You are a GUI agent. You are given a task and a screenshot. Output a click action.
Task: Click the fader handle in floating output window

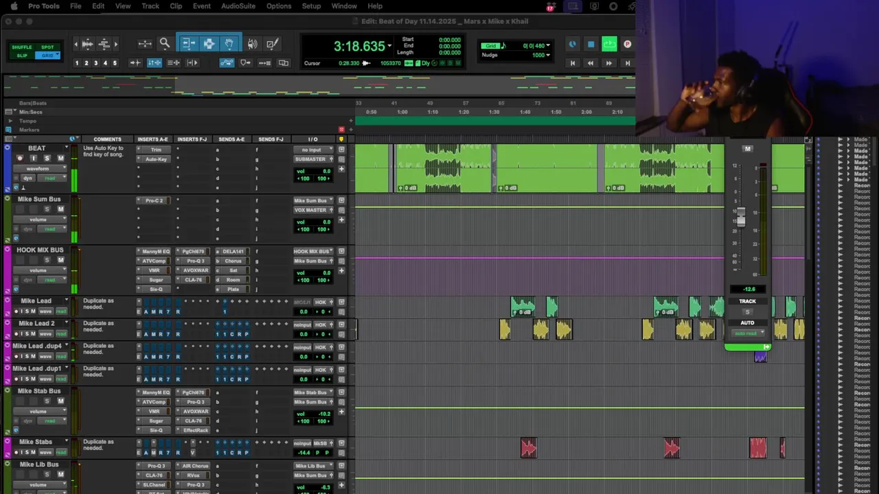pos(740,218)
